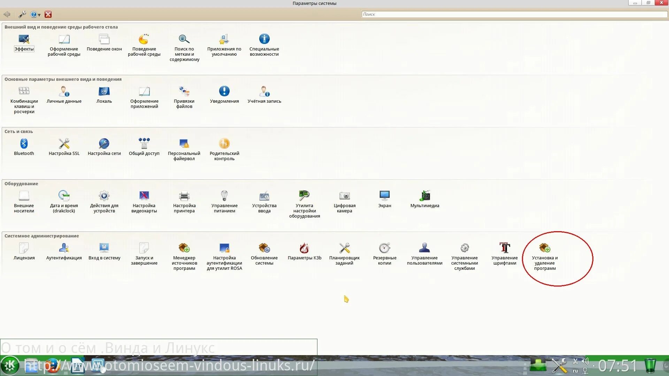Click the red quit toolbar button
Screen dimensions: 669x376
tap(48, 14)
